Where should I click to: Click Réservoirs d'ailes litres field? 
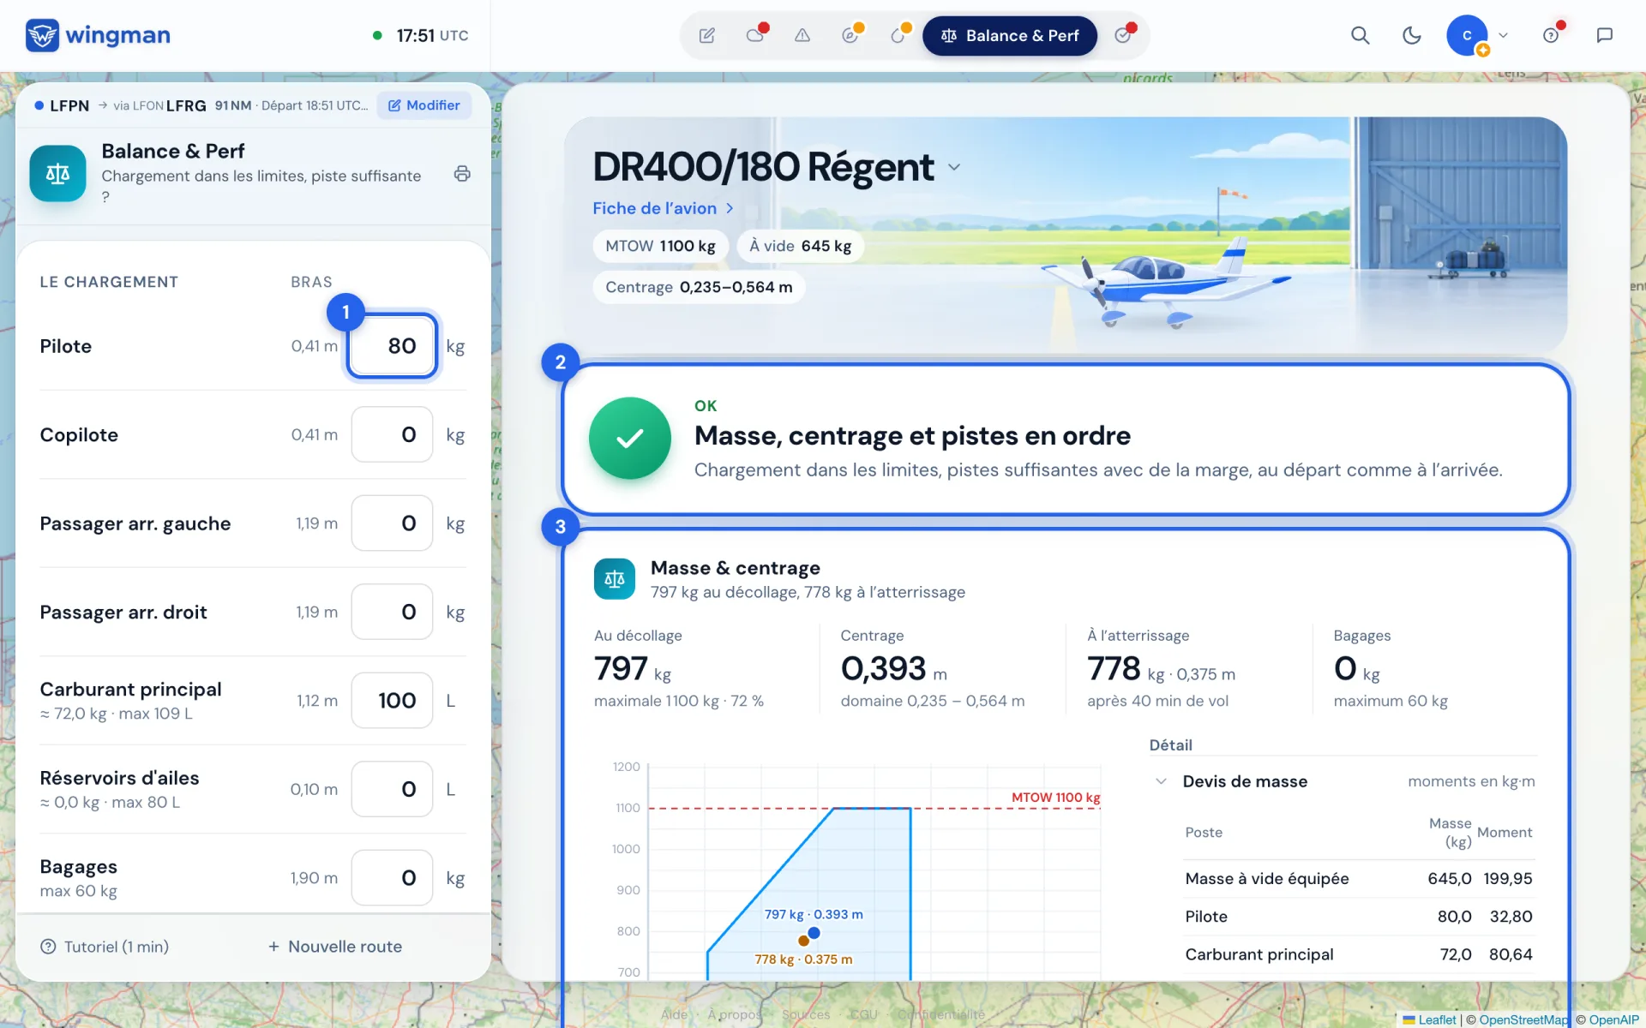393,789
